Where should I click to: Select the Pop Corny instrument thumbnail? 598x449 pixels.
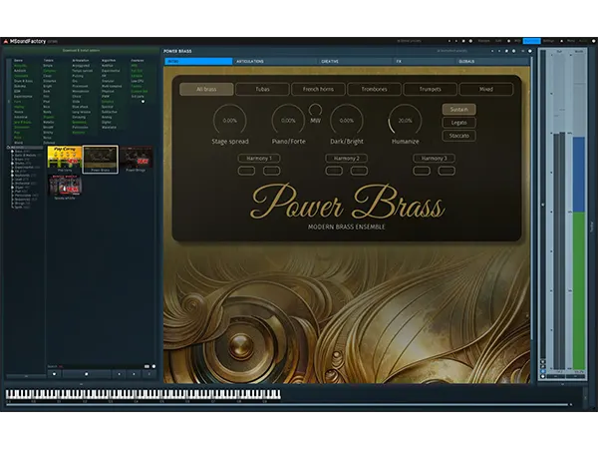65,159
